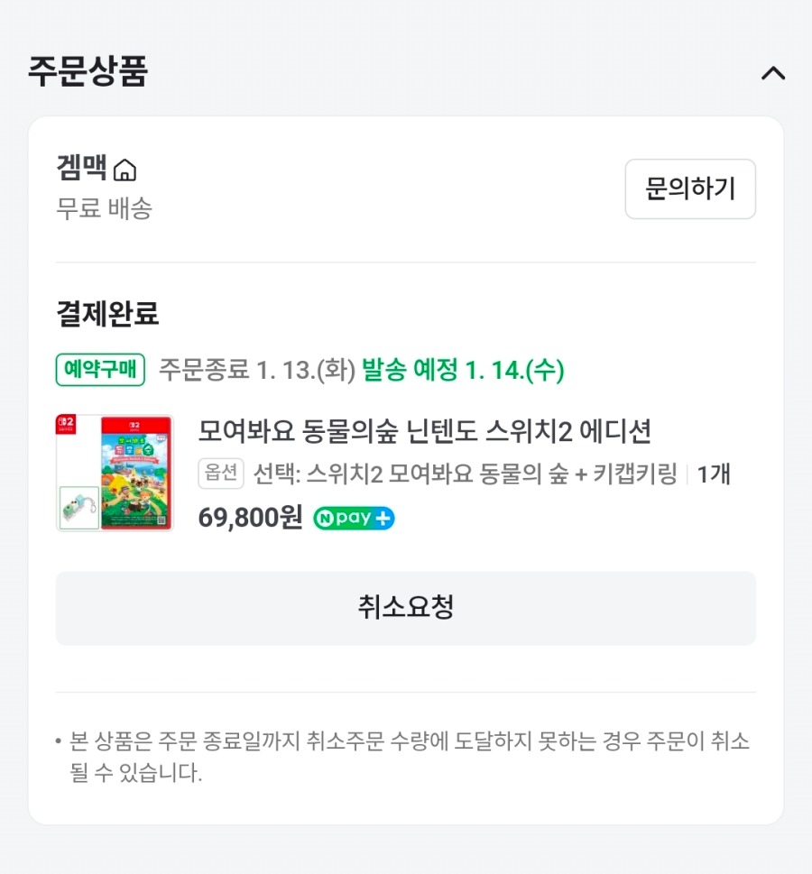Open the 겜맥 store name
The width and height of the screenshot is (812, 874).
click(x=81, y=169)
